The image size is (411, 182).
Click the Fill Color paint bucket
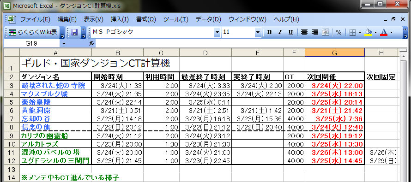coord(368,32)
